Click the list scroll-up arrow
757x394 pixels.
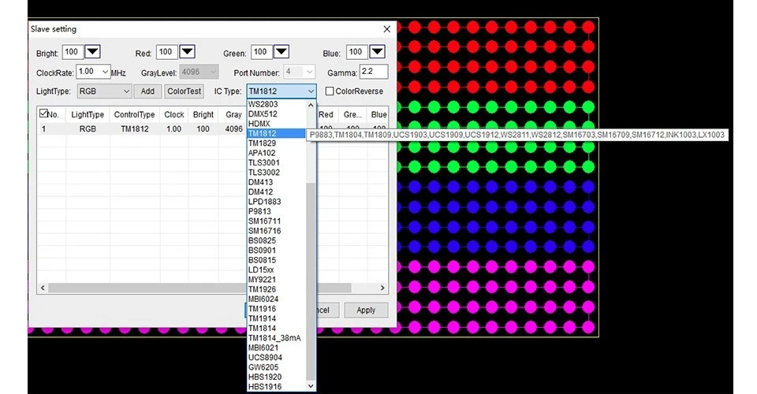(311, 105)
